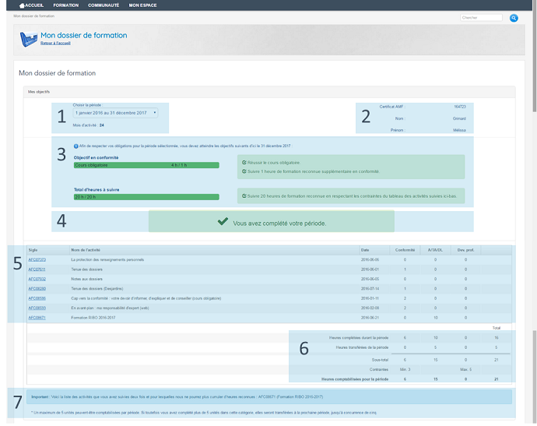Click the date 2016-07-14

370,289
